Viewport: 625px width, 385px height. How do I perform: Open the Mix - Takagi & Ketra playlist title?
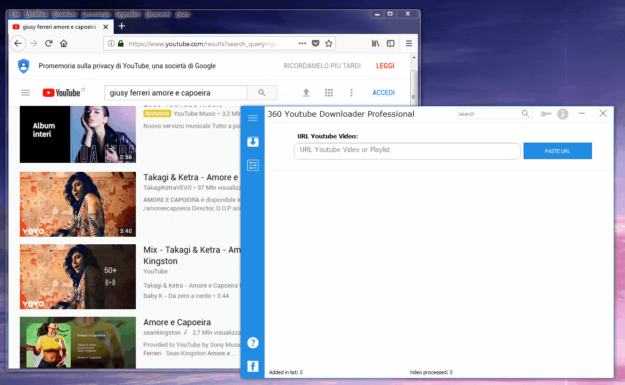pos(192,255)
